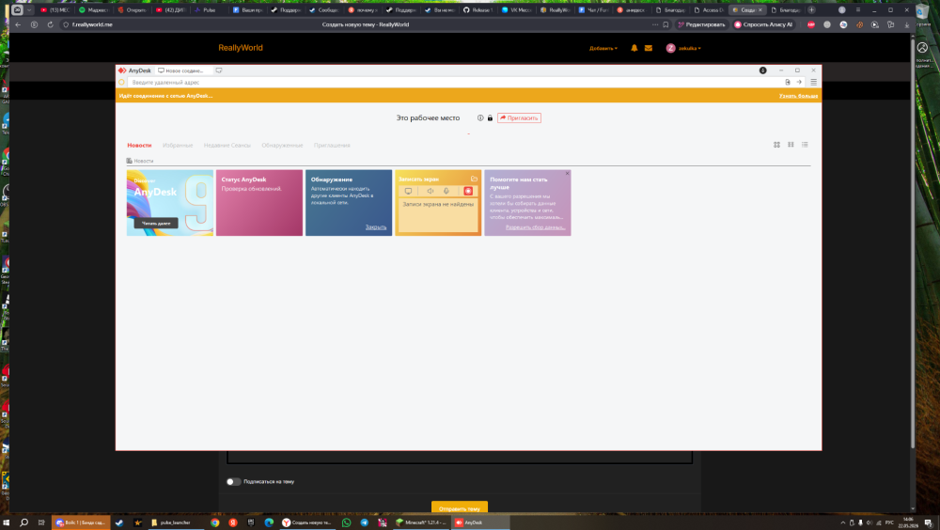The height and width of the screenshot is (530, 940).
Task: Open browser tab list chevron dropdown
Action: tap(29, 9)
